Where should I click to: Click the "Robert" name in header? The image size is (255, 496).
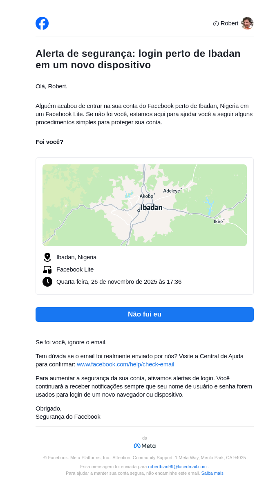[229, 23]
